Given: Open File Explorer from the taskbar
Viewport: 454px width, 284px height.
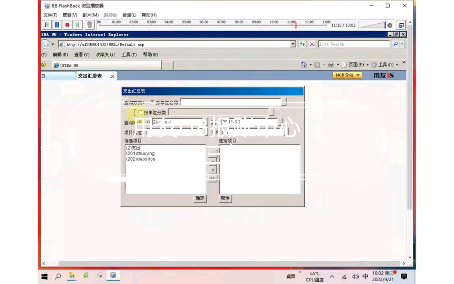Looking at the screenshot, I should click(x=72, y=276).
